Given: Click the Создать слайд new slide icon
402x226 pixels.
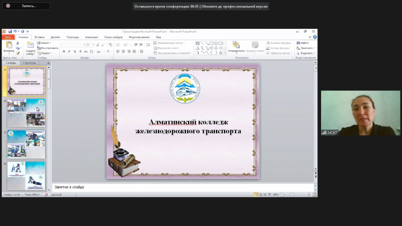Looking at the screenshot, I should click(x=30, y=46).
